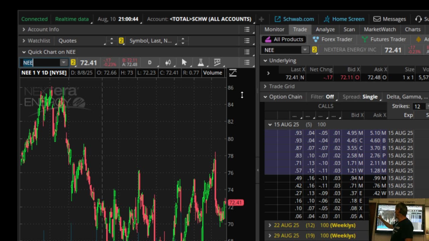Click the Quick Chart NEE symbol input

pos(40,63)
